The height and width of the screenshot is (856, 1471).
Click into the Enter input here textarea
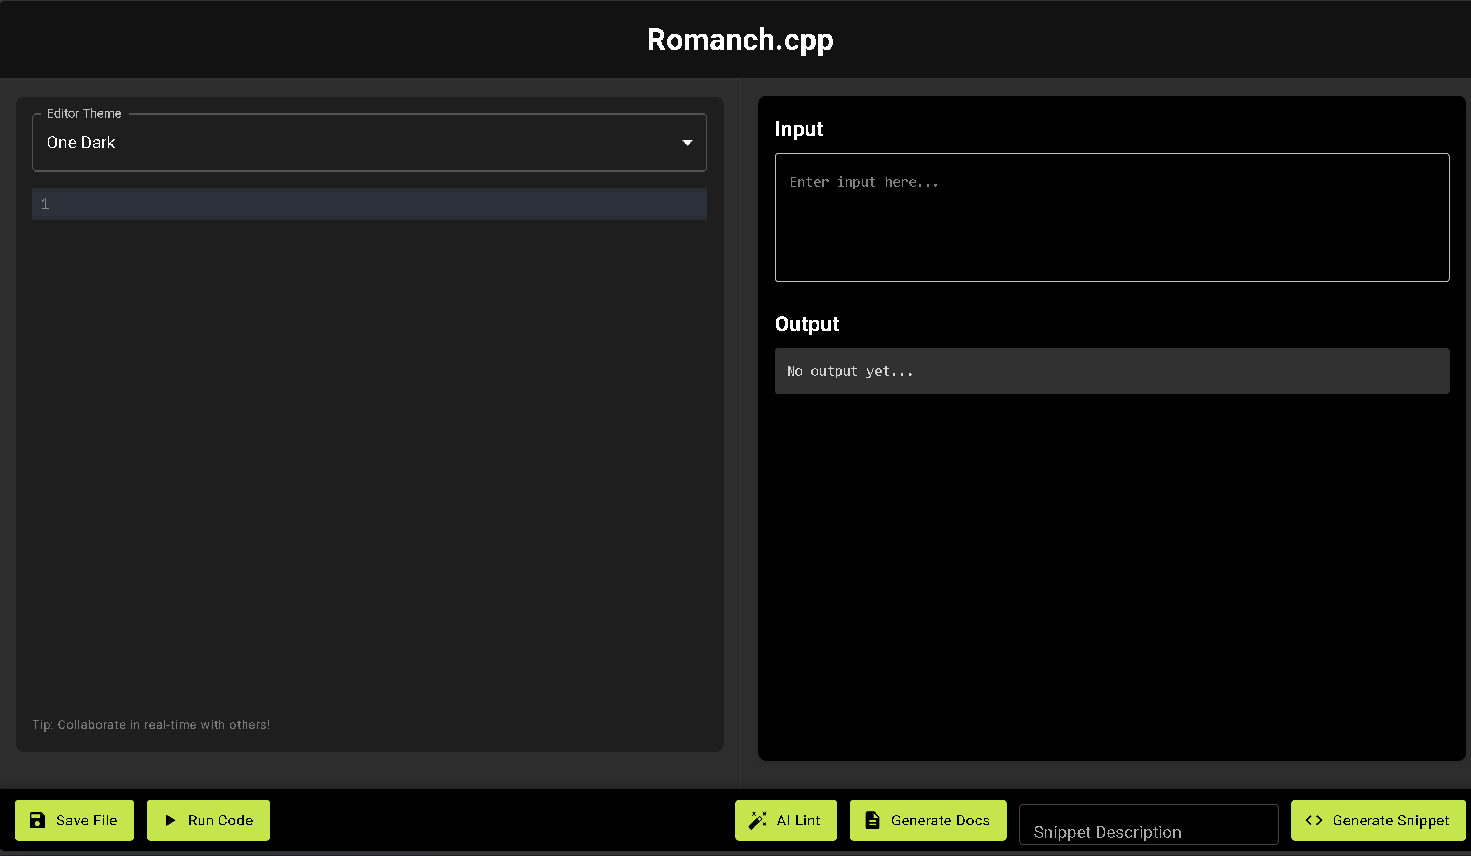click(x=1111, y=217)
